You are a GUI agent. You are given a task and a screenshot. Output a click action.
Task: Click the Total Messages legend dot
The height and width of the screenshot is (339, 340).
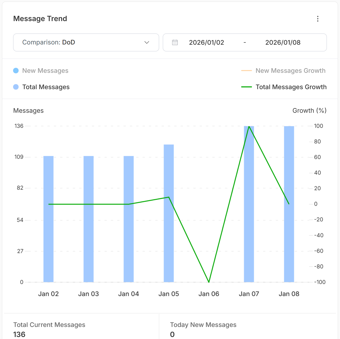coord(16,87)
